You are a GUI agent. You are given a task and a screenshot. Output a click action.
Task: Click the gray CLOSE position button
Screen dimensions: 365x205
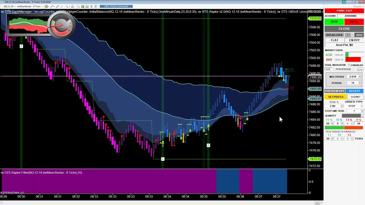pyautogui.click(x=344, y=29)
